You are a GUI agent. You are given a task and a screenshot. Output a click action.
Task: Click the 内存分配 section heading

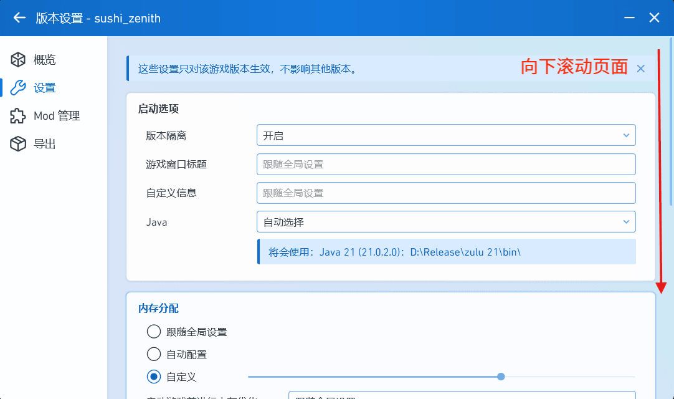pyautogui.click(x=158, y=308)
